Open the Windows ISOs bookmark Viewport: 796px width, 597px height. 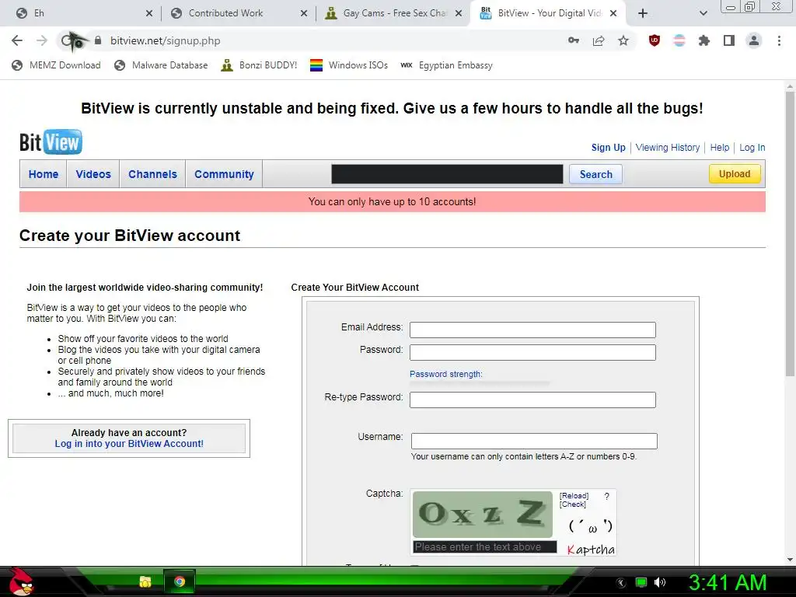point(349,65)
